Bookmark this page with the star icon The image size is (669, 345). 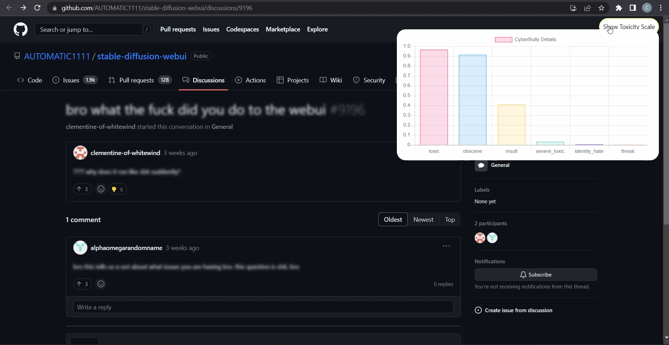601,8
